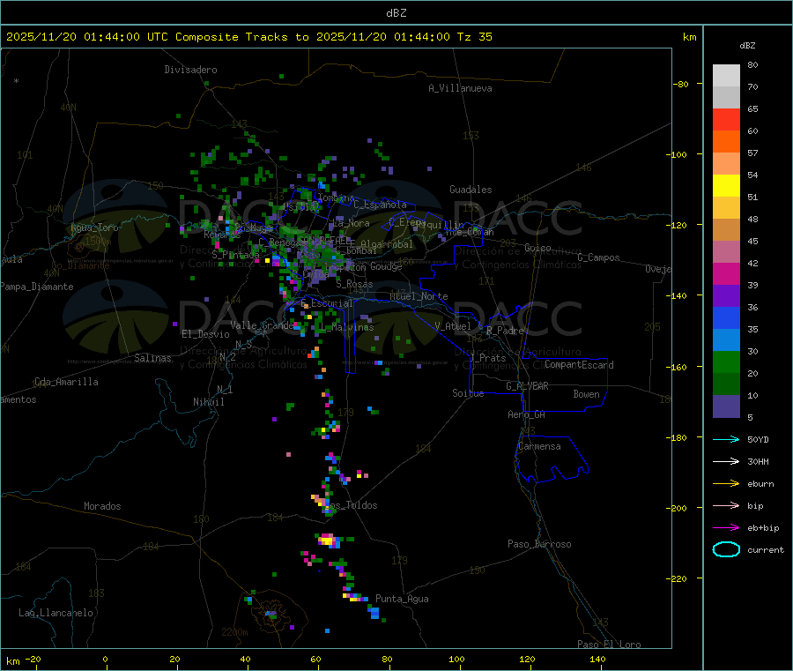Click the 'Soitue' map label
The height and width of the screenshot is (671, 793).
(x=468, y=393)
